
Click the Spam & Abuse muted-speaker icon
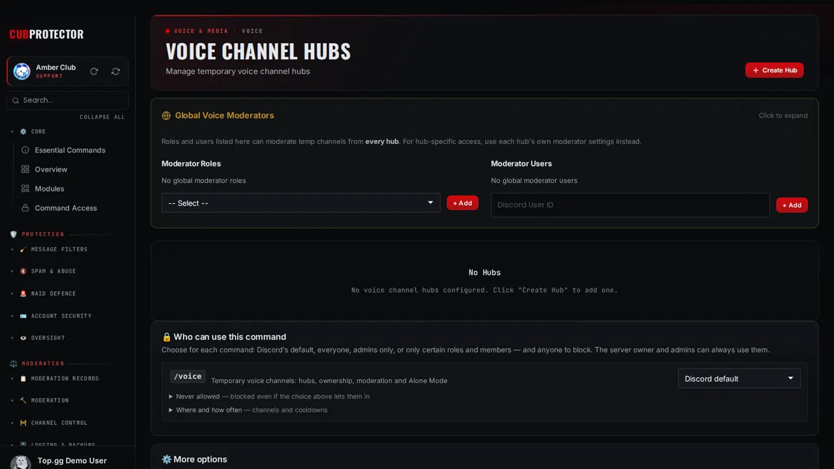coord(23,272)
